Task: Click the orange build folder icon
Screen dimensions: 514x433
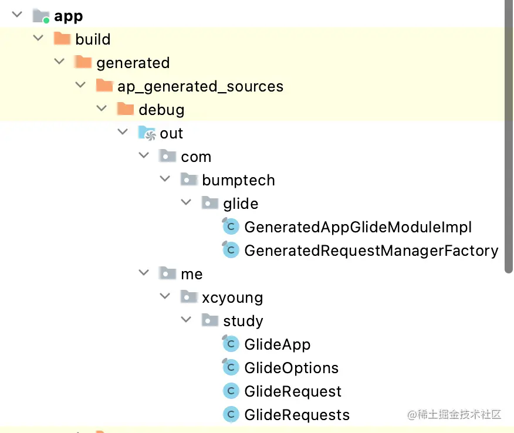Action: click(62, 38)
